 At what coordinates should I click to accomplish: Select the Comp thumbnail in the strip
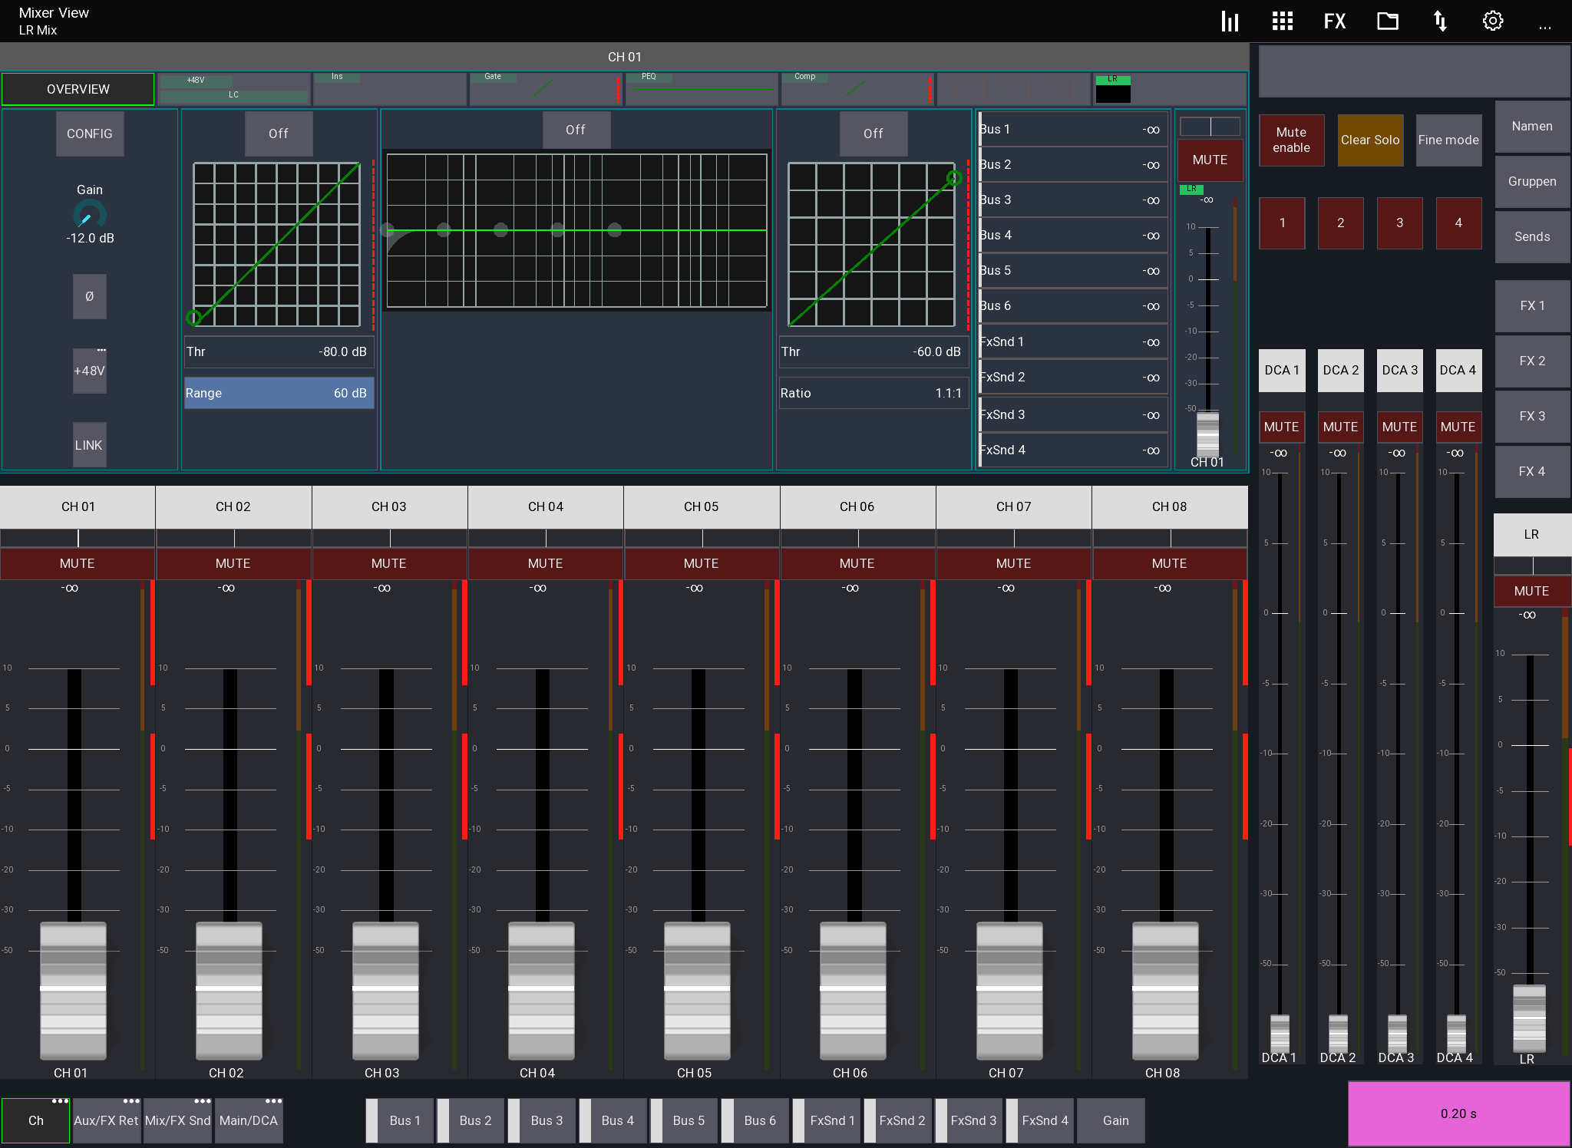tap(857, 88)
